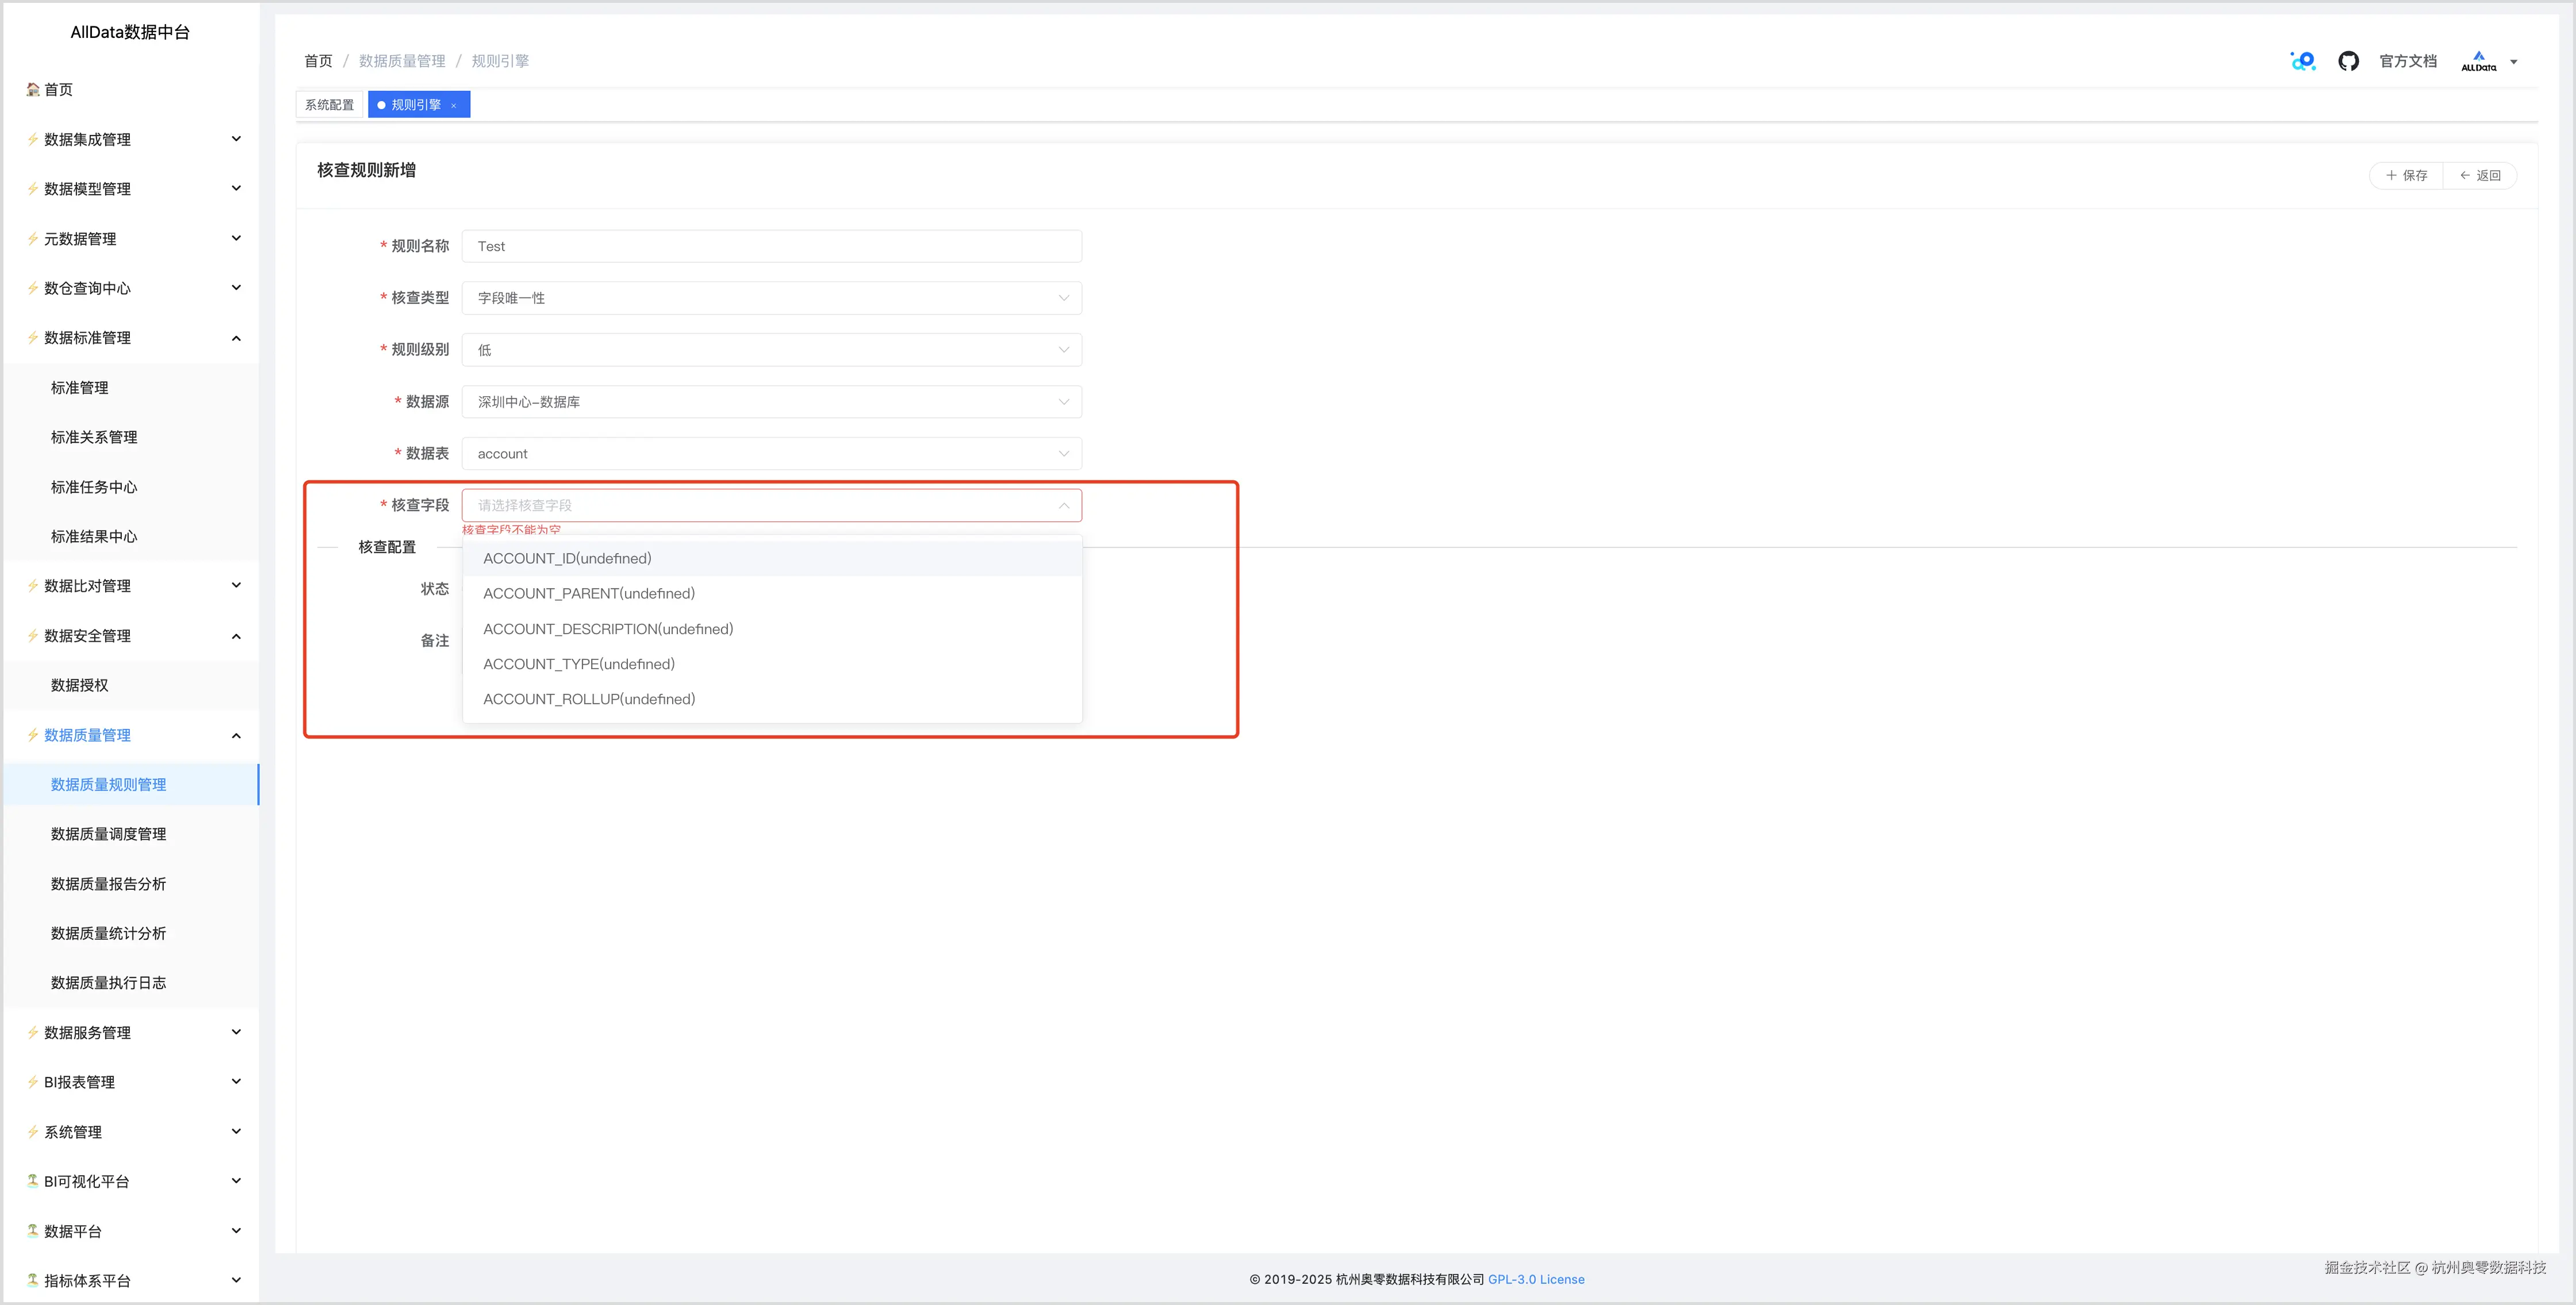Open the 数据表 dropdown showing account
2576x1305 pixels.
click(771, 454)
